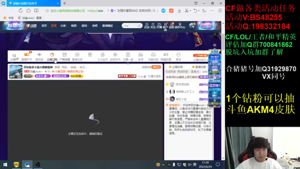Click the volume speaker tray icon
Screen dimensions: 300x169
click(x=189, y=164)
